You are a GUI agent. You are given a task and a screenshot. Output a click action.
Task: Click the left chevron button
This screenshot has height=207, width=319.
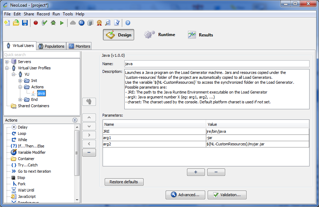(x=89, y=144)
